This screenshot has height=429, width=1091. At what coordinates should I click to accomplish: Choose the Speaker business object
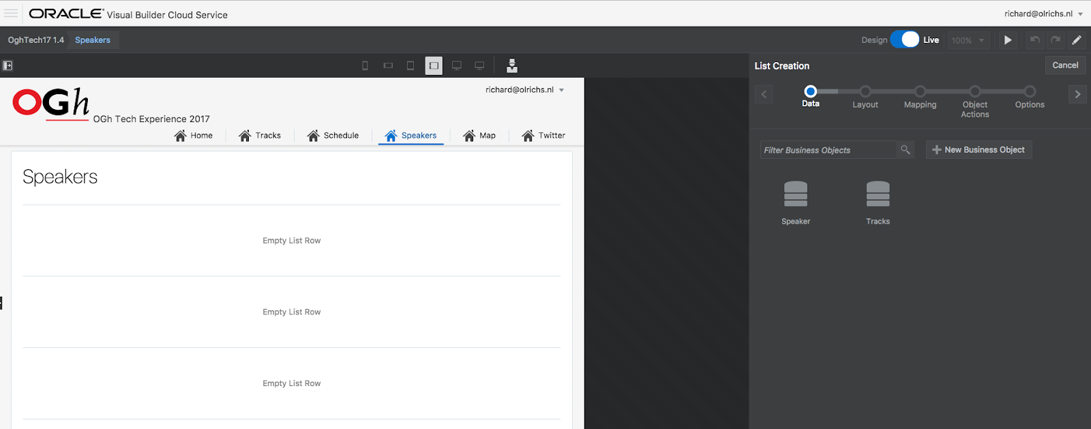796,203
